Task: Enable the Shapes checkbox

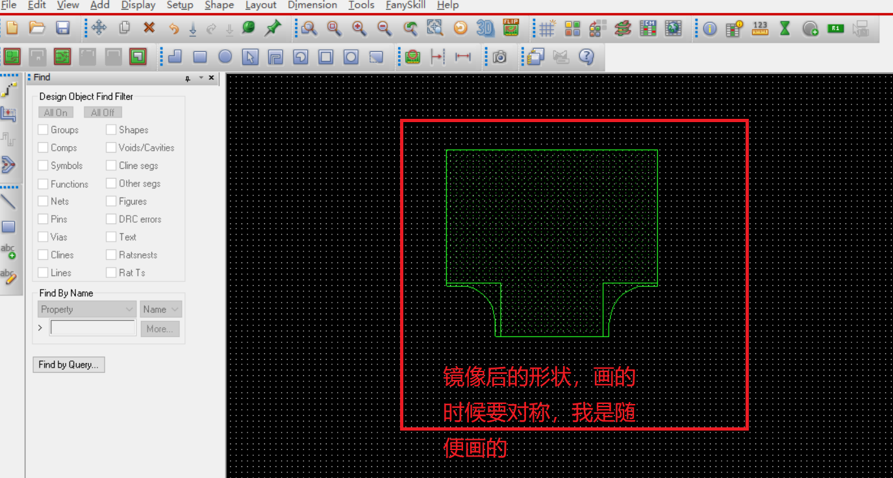Action: 111,130
